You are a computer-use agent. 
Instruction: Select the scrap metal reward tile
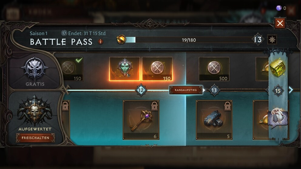pyautogui.click(x=214, y=120)
